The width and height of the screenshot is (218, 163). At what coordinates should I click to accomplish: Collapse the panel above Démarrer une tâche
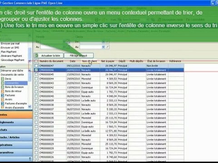pyautogui.click(x=30, y=61)
